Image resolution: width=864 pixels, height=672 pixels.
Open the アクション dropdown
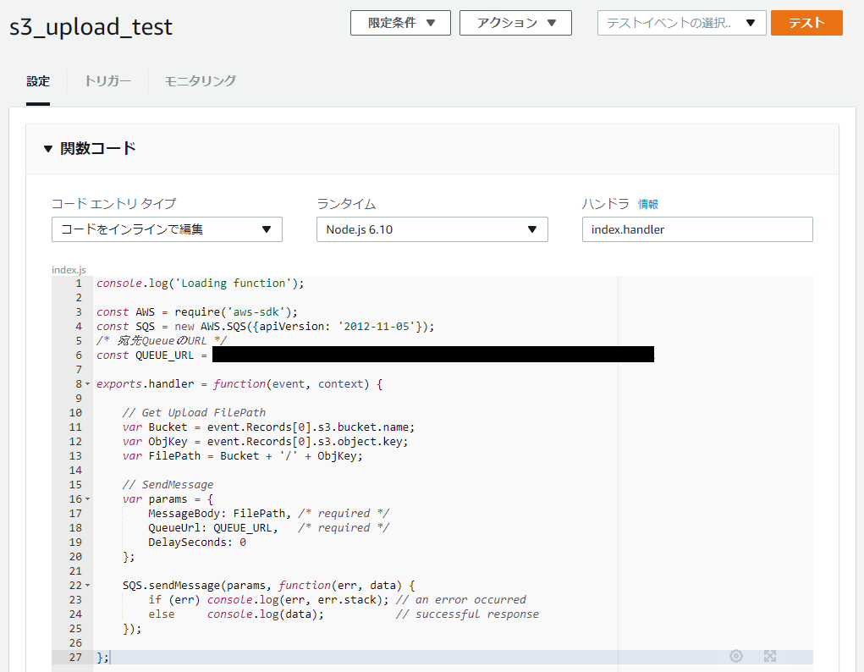tap(515, 23)
